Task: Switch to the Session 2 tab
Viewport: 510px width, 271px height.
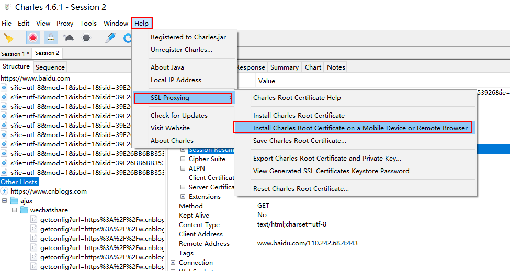Action: pyautogui.click(x=47, y=53)
